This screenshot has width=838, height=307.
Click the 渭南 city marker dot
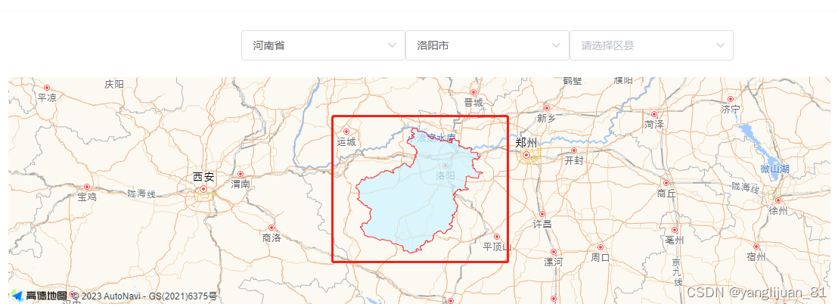[x=241, y=174]
